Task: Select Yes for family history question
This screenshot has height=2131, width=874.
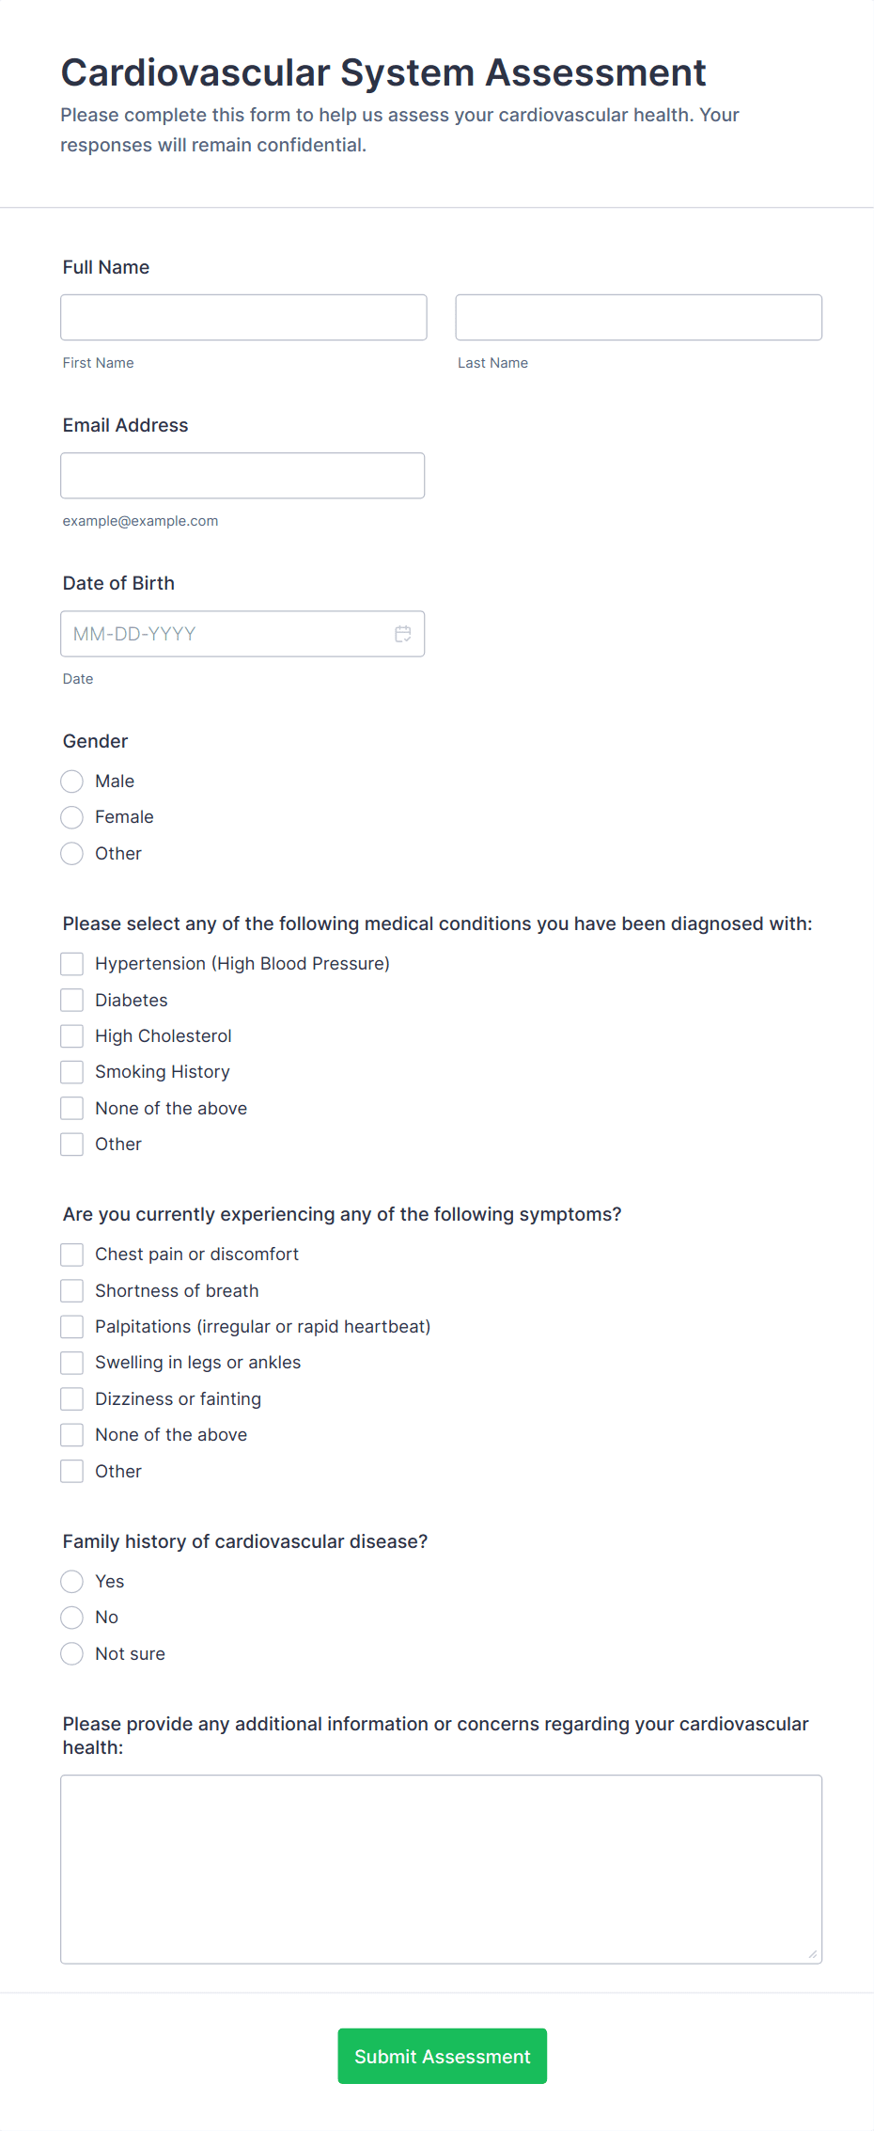Action: [x=71, y=1581]
